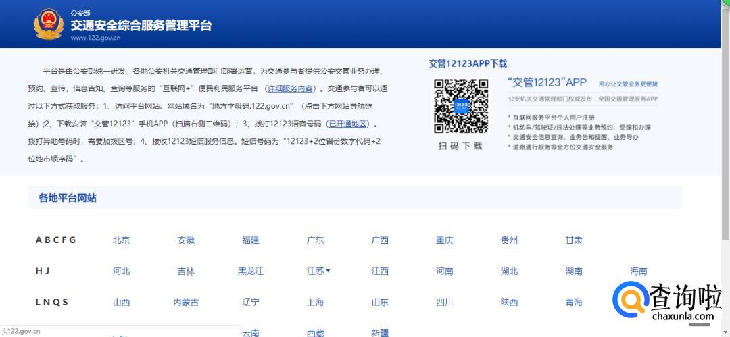This screenshot has width=730, height=337.
Task: Click the 交通安全综合服务管理平台 title
Action: (141, 25)
